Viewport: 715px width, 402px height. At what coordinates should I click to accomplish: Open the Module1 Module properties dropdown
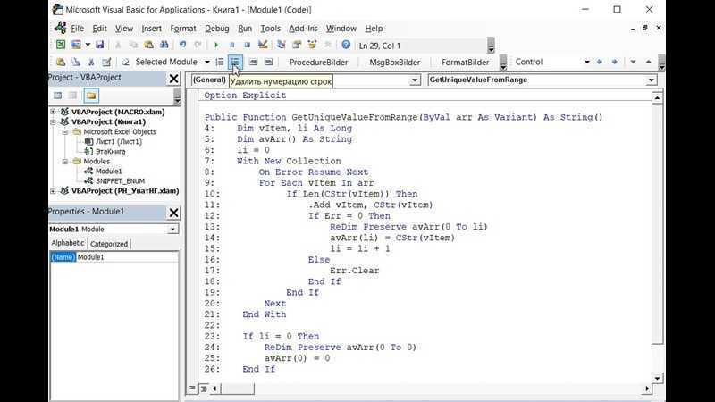pyautogui.click(x=172, y=230)
